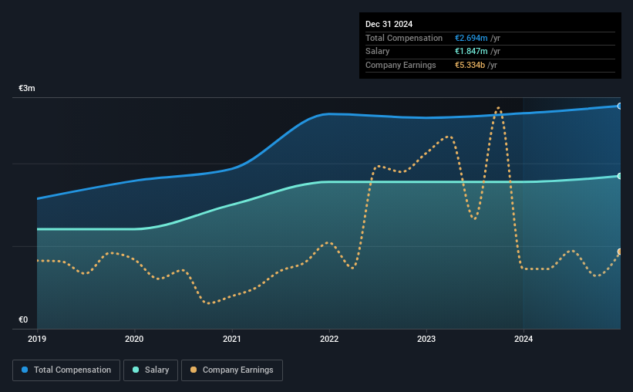Image resolution: width=633 pixels, height=392 pixels.
Task: Click the €0 y-axis label
Action: tap(23, 320)
